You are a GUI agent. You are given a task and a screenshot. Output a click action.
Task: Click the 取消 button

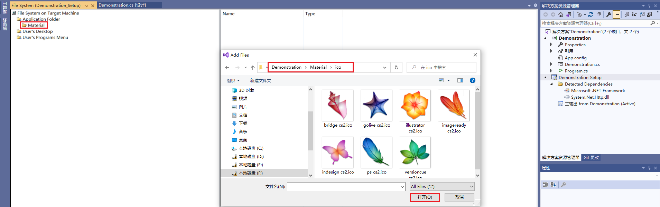pos(459,197)
